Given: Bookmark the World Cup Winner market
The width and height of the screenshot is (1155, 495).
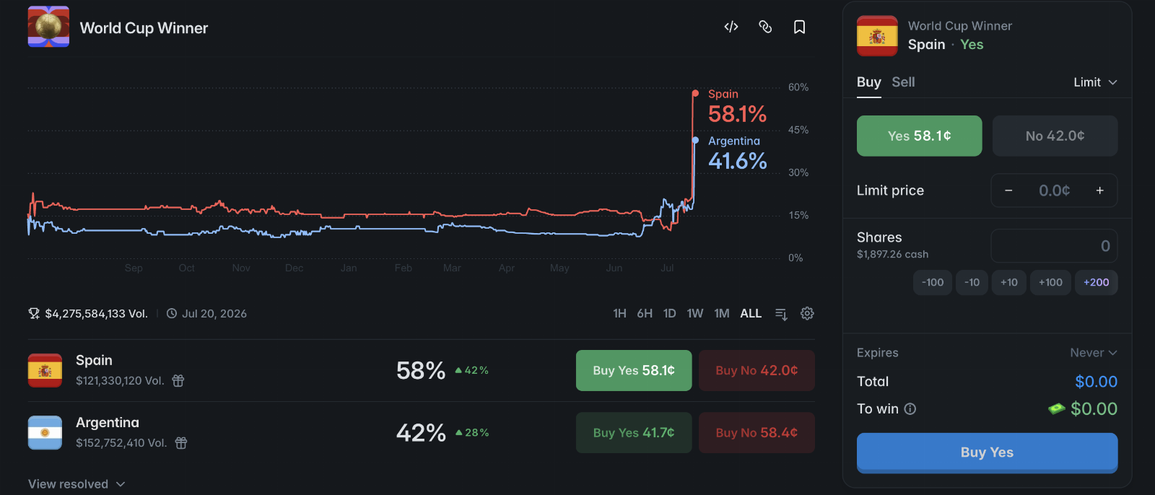Looking at the screenshot, I should pyautogui.click(x=799, y=27).
